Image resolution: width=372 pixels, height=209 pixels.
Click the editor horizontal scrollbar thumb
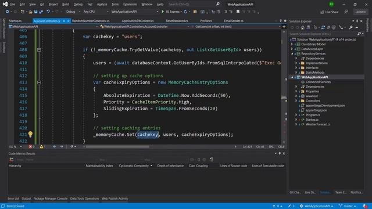117,147
